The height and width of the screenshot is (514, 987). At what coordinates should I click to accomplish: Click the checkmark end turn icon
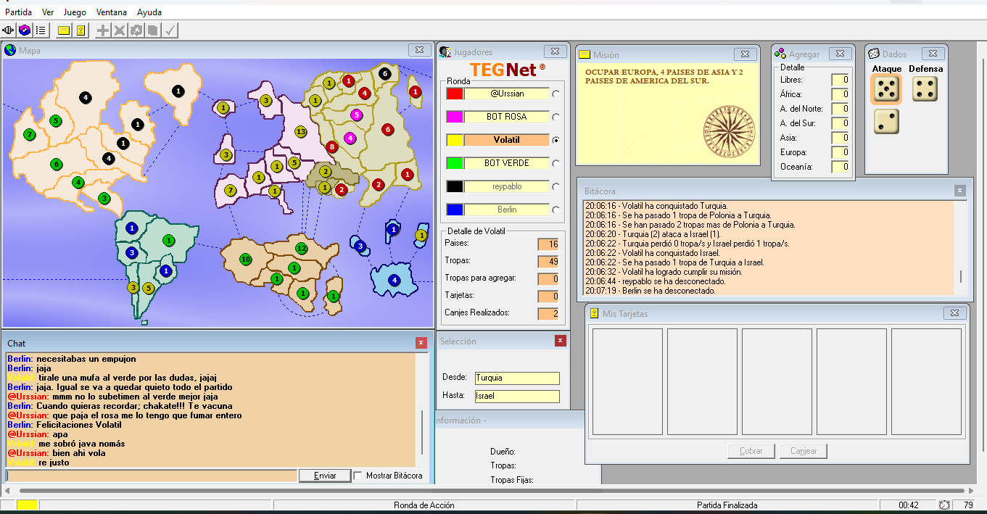[x=170, y=30]
